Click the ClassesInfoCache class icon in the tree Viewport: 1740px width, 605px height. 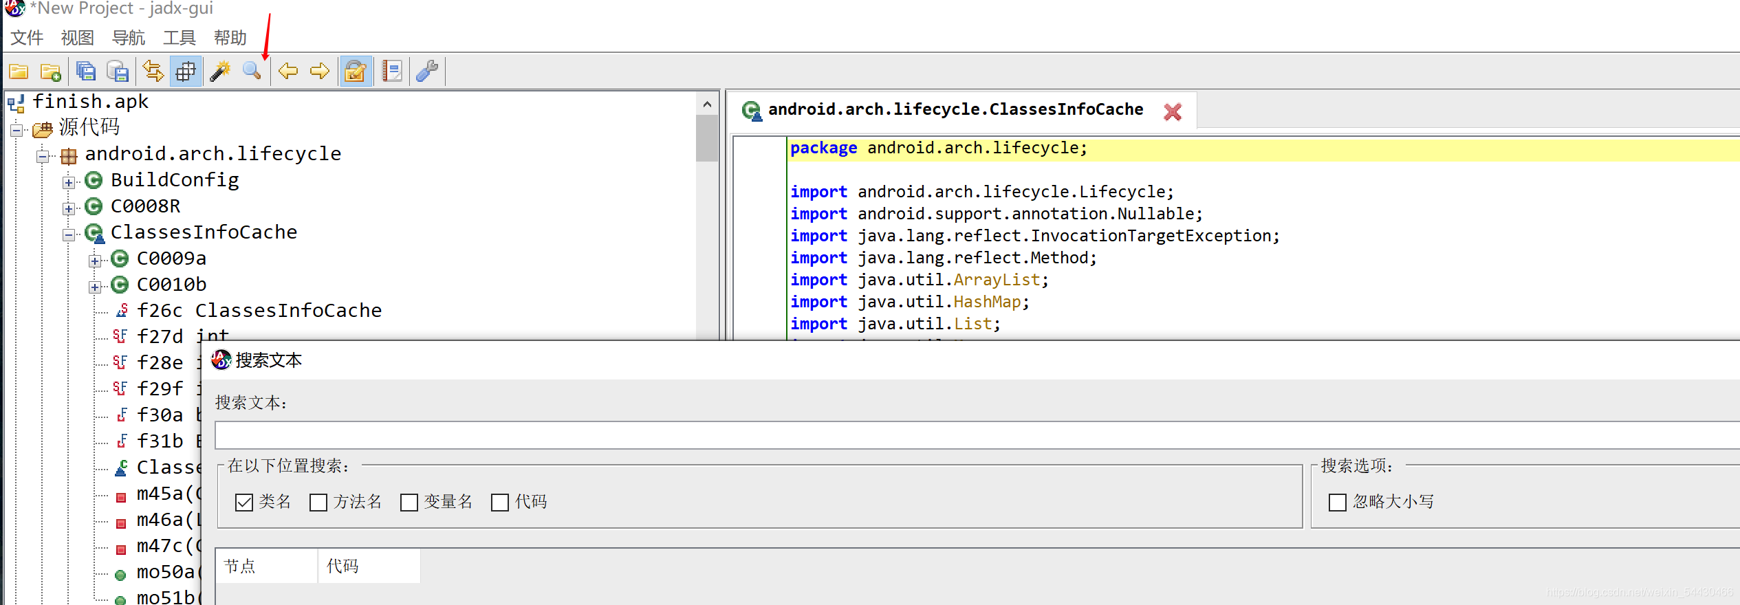[94, 234]
